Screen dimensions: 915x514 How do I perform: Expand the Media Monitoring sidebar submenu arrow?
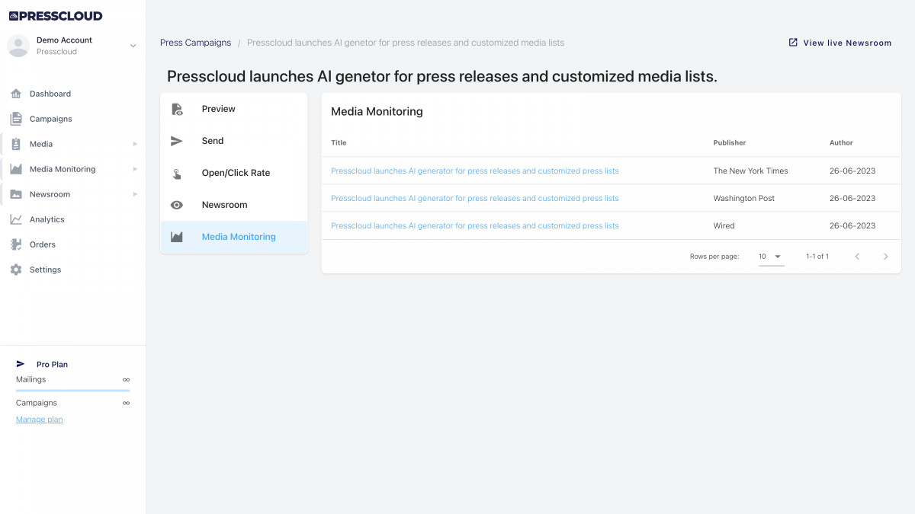click(x=135, y=169)
